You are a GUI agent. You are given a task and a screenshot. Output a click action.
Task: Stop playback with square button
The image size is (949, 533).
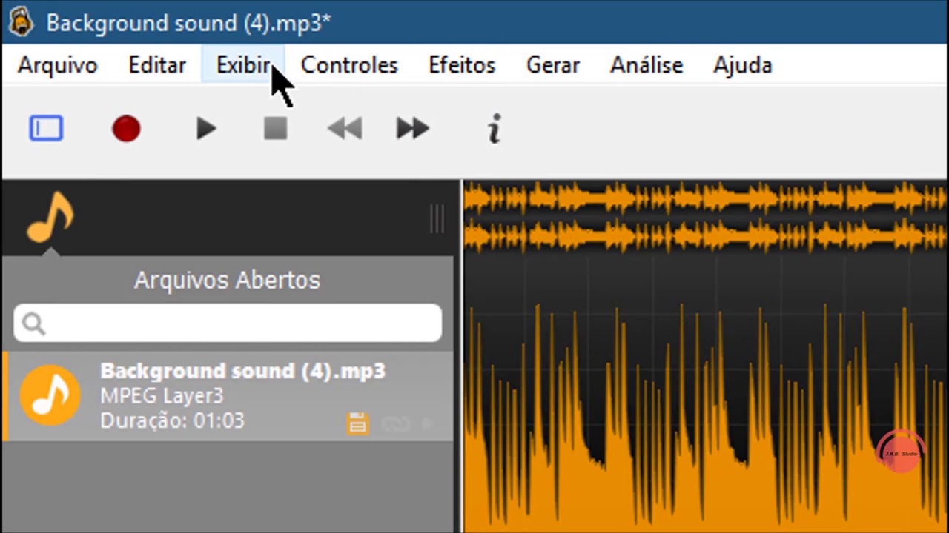pyautogui.click(x=275, y=129)
